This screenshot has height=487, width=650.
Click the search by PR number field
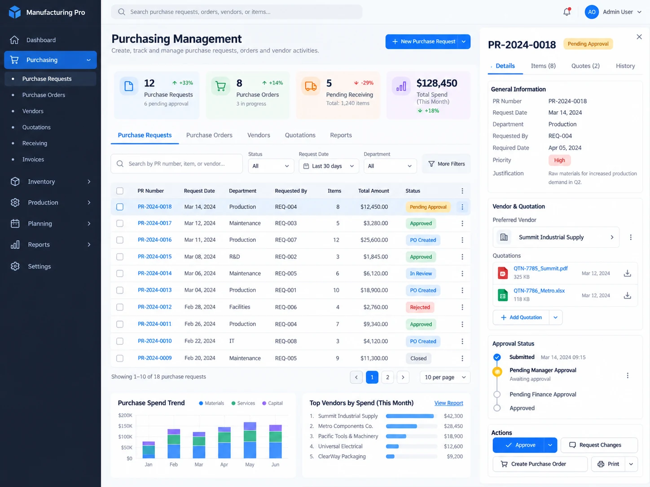[177, 164]
